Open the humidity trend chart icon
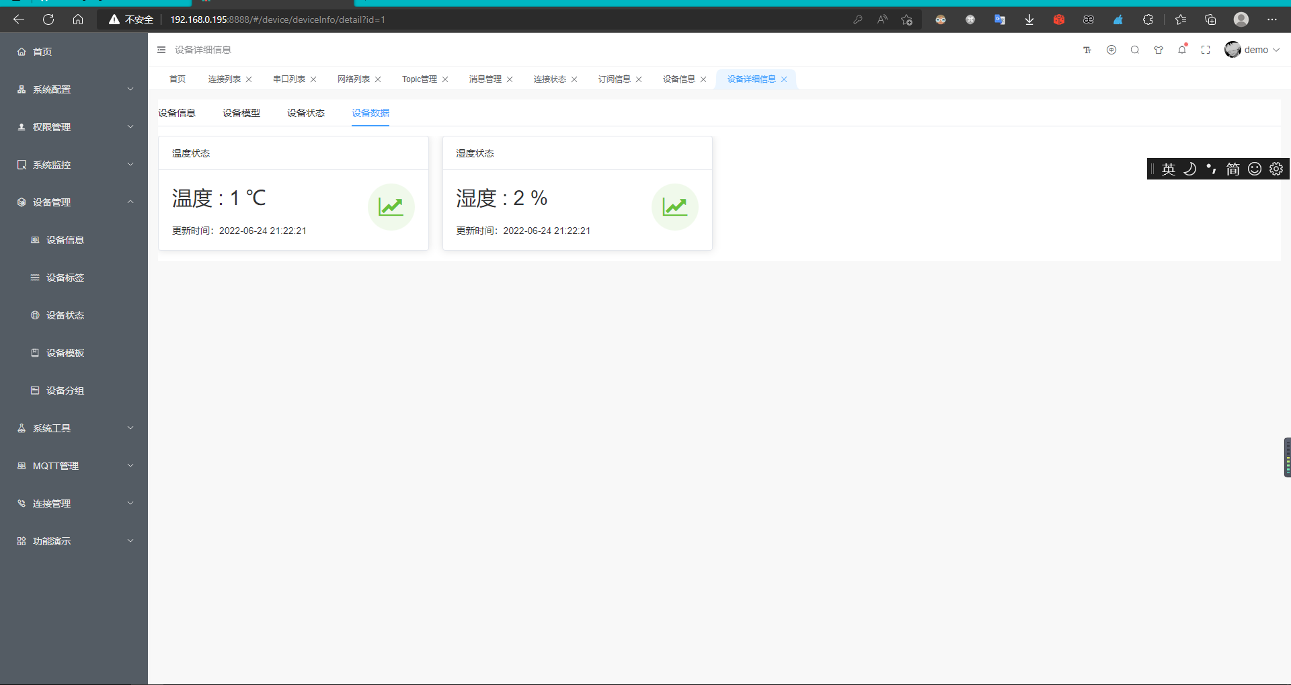This screenshot has width=1291, height=685. pyautogui.click(x=674, y=206)
